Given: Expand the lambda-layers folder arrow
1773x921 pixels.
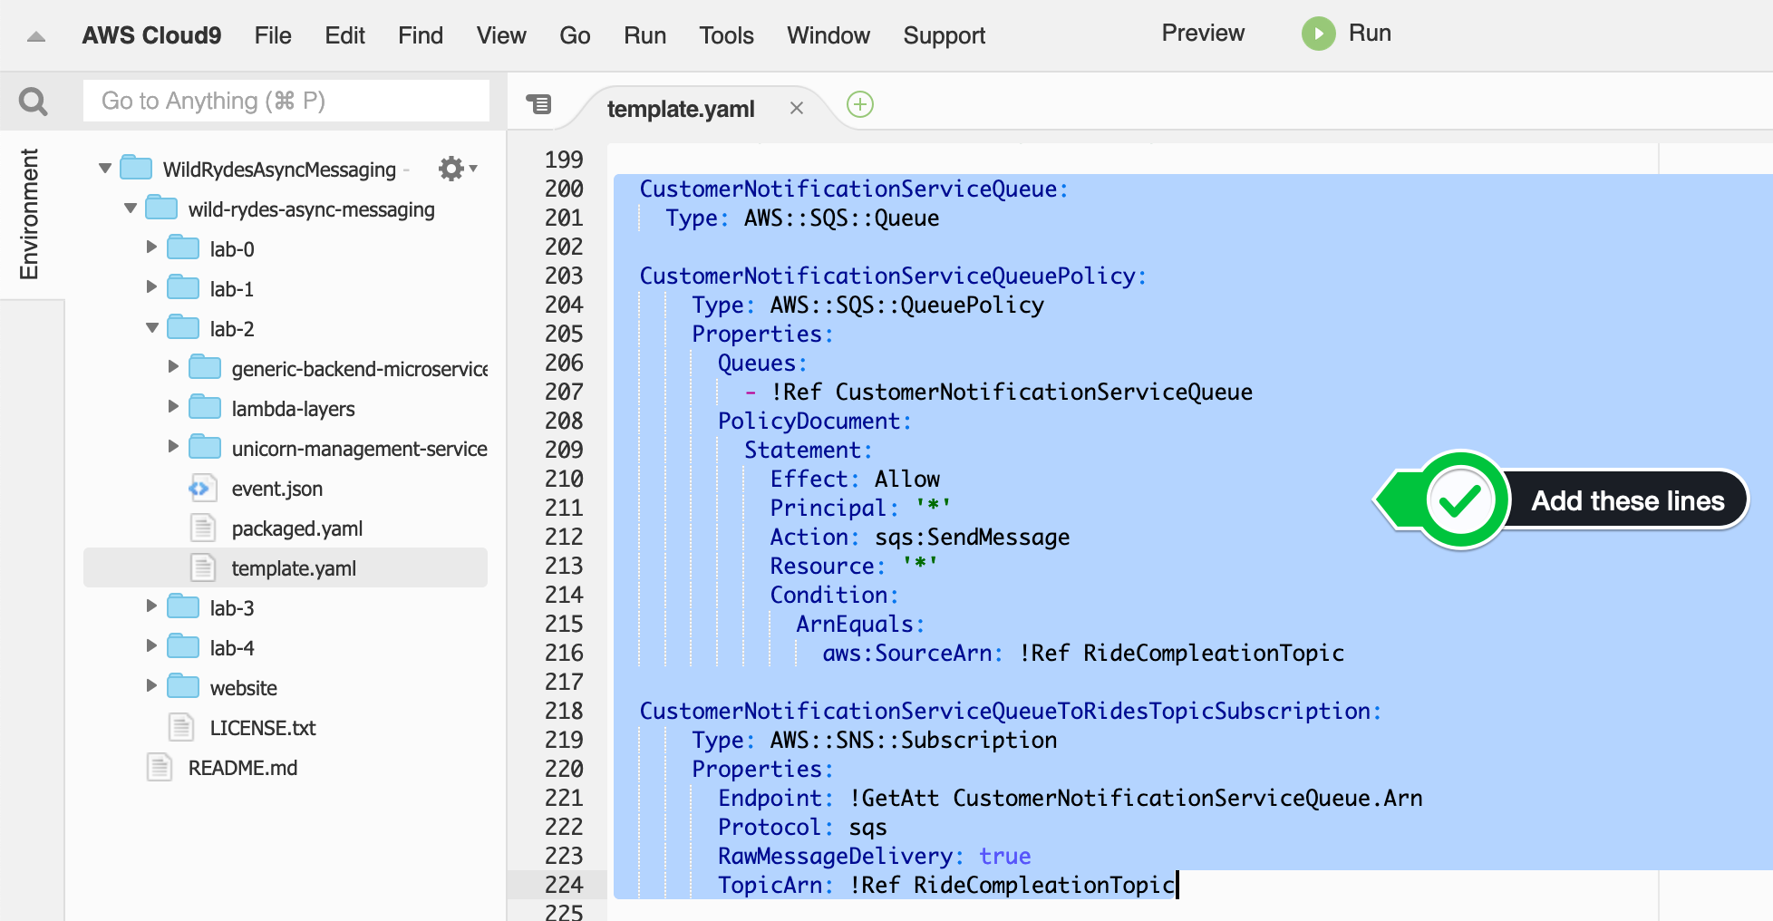Looking at the screenshot, I should click(174, 407).
